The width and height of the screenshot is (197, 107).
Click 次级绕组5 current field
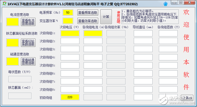tap(93, 65)
